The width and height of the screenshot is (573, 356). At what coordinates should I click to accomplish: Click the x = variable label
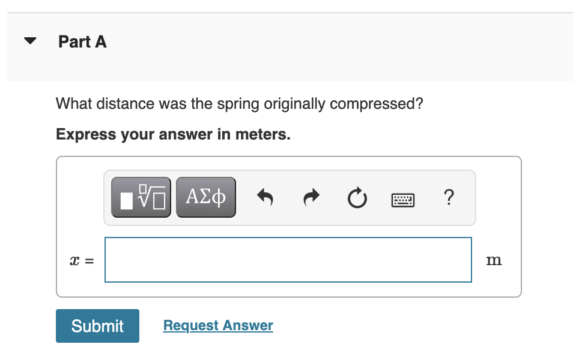click(x=82, y=260)
